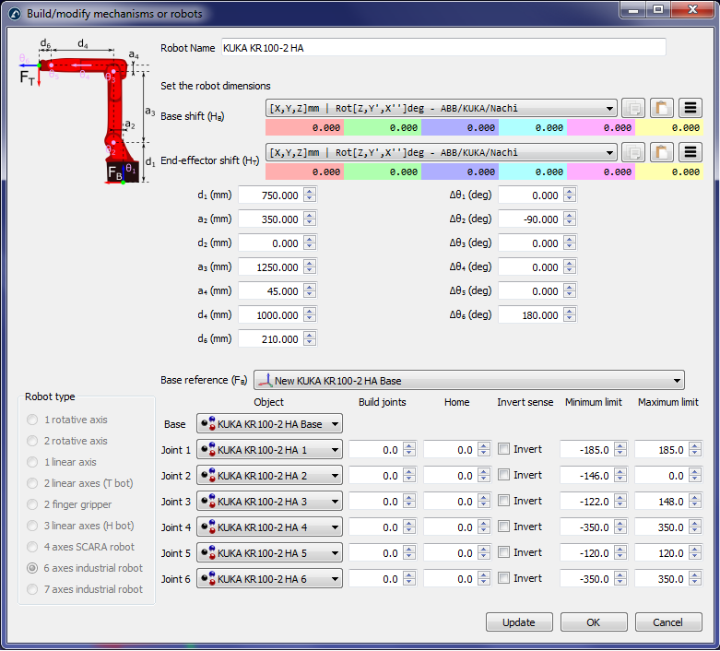This screenshot has width=720, height=651.
Task: Check Invert for Joint 6
Action: pos(504,578)
